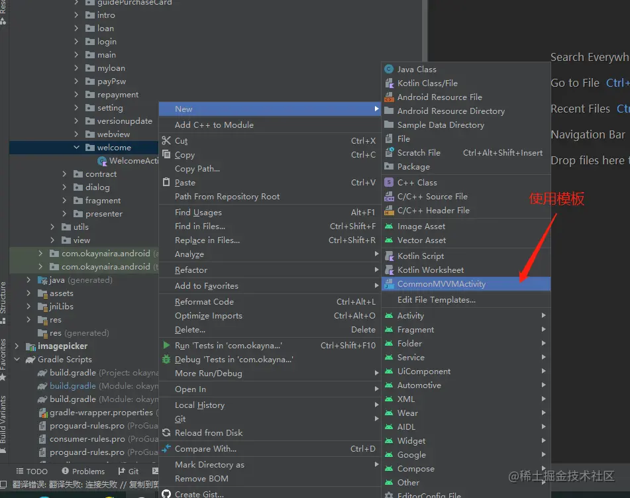Click the Debug bug icon

166,359
